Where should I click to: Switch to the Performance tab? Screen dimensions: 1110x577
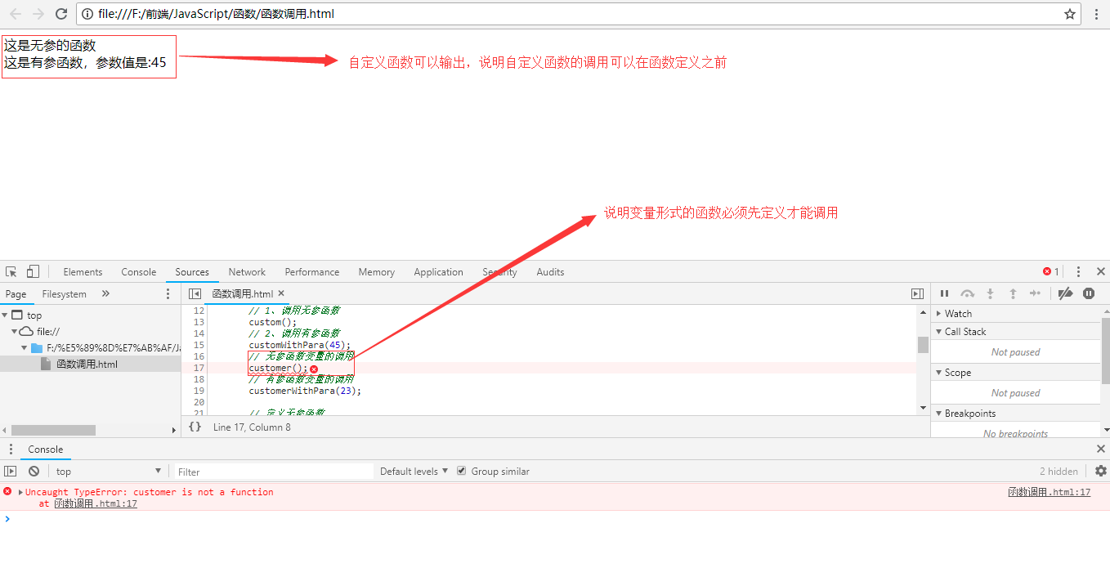tap(311, 271)
